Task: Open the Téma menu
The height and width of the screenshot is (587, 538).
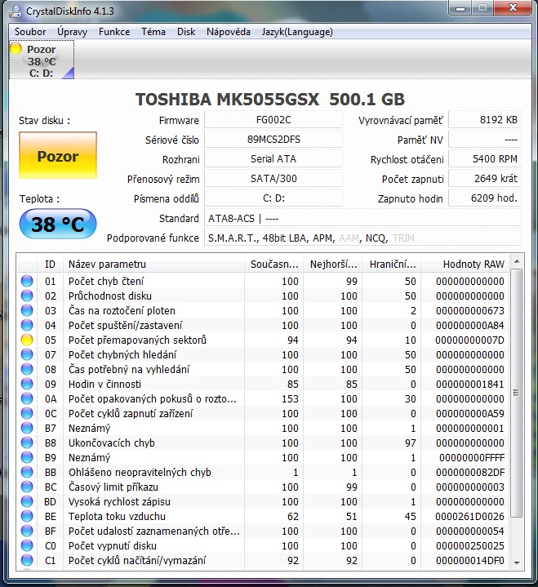Action: tap(153, 32)
